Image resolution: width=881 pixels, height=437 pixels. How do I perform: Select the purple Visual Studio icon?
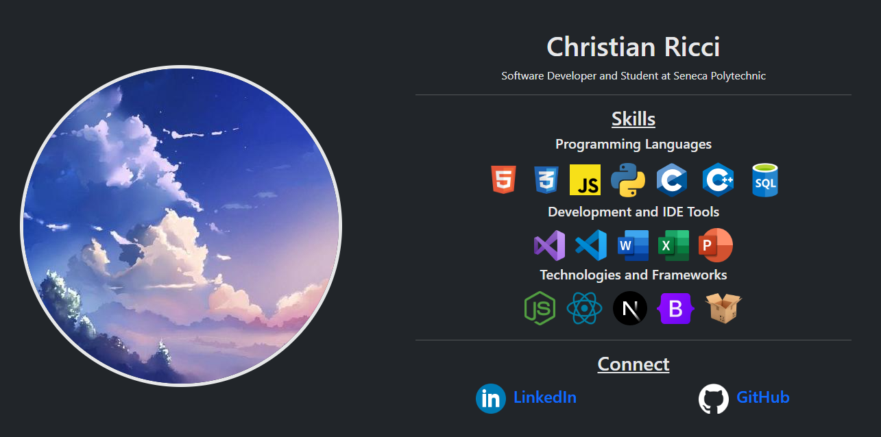(549, 245)
